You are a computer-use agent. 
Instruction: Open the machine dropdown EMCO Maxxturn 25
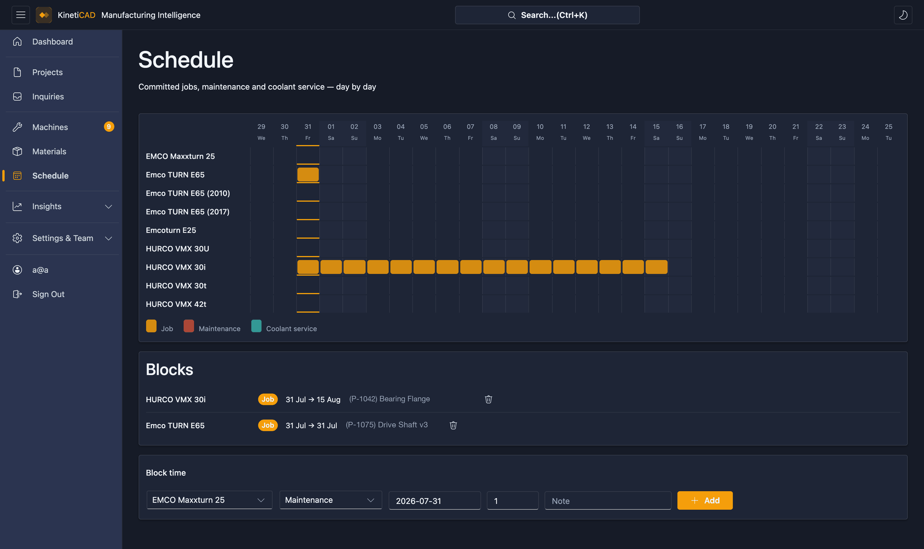point(209,500)
